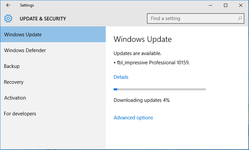Viewport: 249px width, 150px height.
Task: Click the update download progress bar
Action: point(160,89)
